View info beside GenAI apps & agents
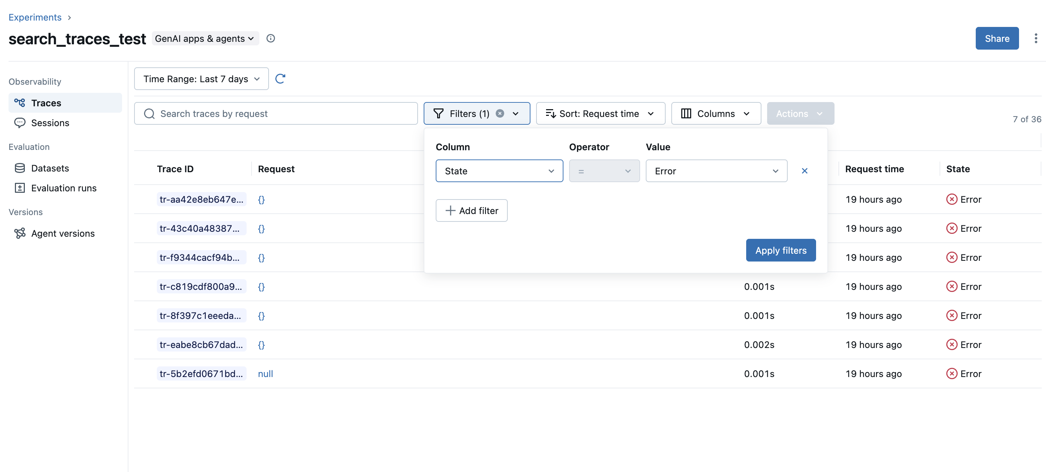 [x=270, y=38]
